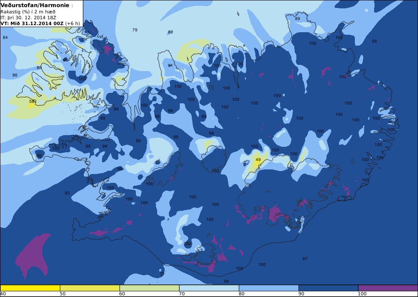The height and width of the screenshot is (297, 418).
Task: Select the 80–90 light blue legend swatch
Action: (x=269, y=288)
